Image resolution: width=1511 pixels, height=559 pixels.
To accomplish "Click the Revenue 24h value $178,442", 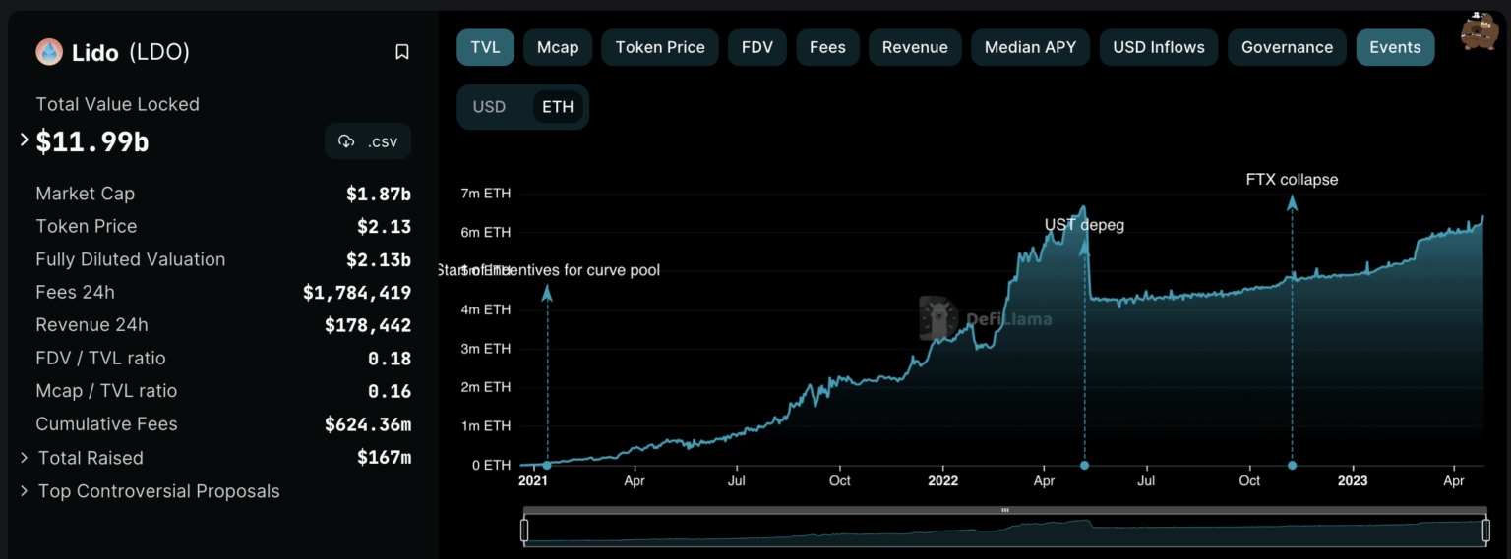I will (x=368, y=324).
